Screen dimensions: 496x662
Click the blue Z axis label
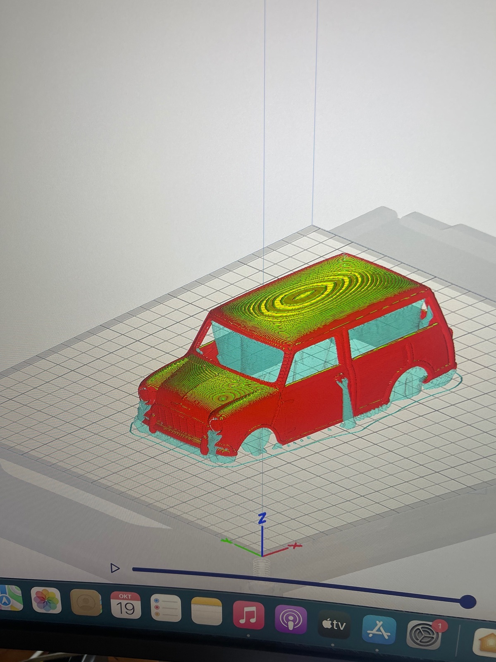(x=261, y=518)
